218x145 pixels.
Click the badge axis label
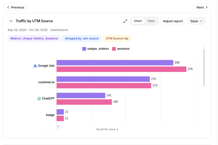click(50, 115)
